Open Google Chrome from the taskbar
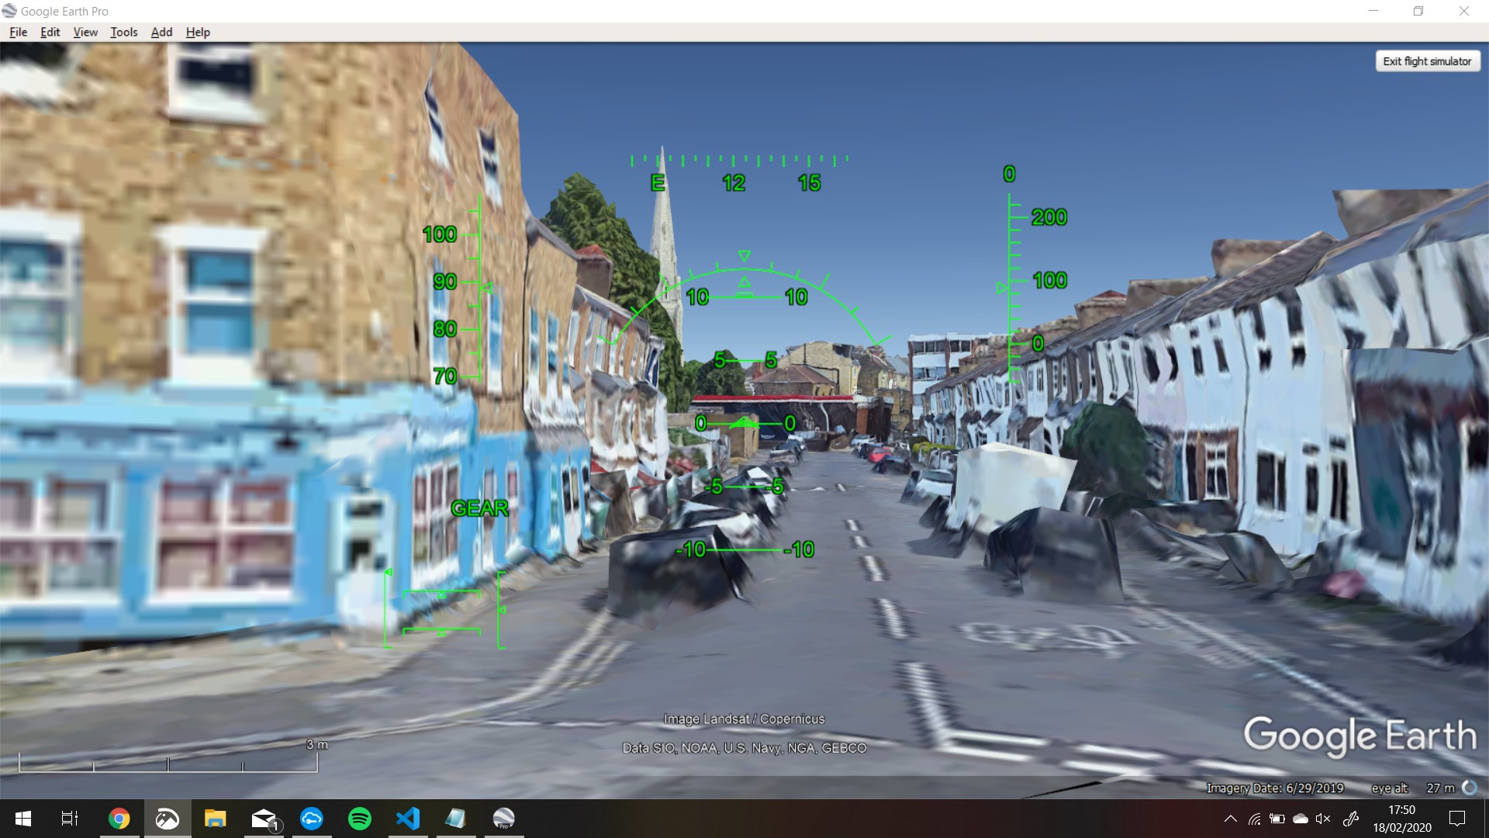 click(119, 819)
